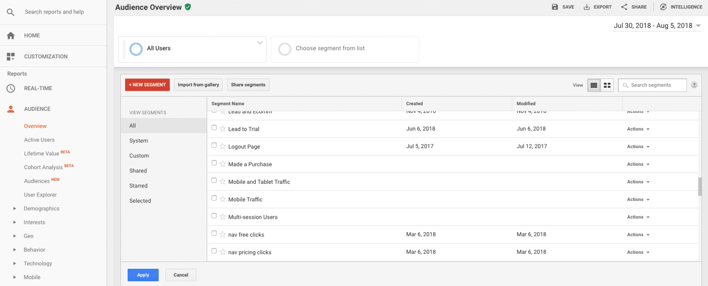
Task: Tick the Mobile Traffic segment checkbox
Action: [214, 198]
